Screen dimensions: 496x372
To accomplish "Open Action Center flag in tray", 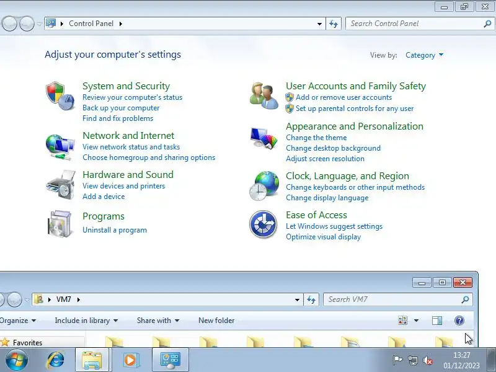I will pos(397,360).
